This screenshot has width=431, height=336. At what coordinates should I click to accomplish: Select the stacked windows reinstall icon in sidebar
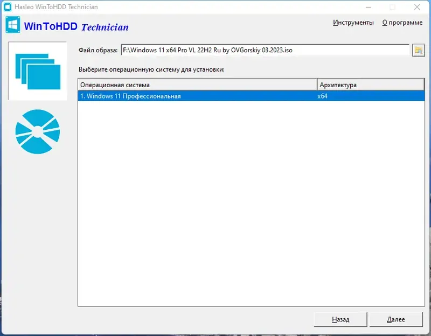(x=38, y=71)
